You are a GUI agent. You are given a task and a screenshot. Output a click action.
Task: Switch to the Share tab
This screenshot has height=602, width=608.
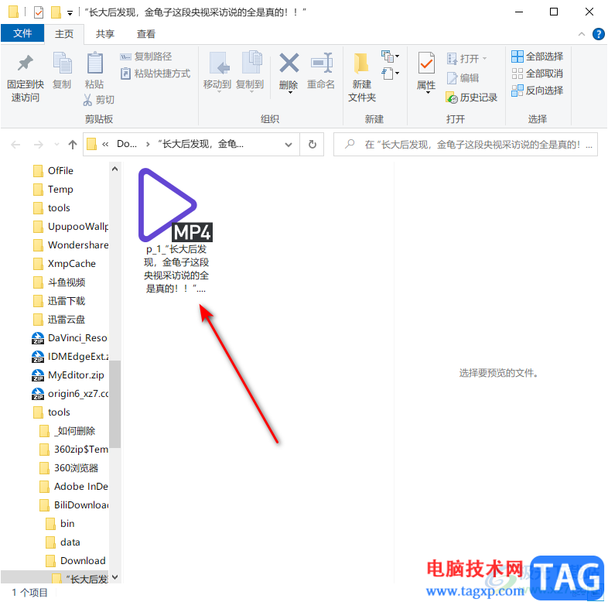tap(105, 34)
